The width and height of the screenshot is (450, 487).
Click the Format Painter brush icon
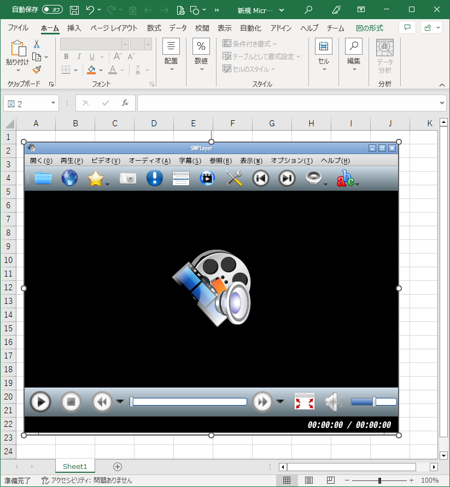(x=37, y=69)
